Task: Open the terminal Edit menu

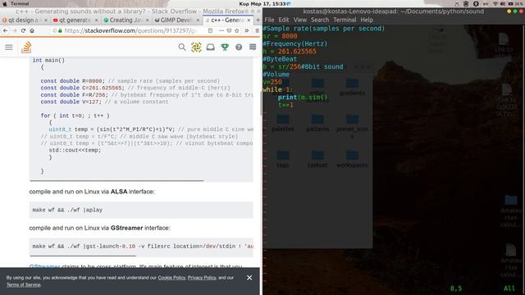Action: [x=283, y=20]
